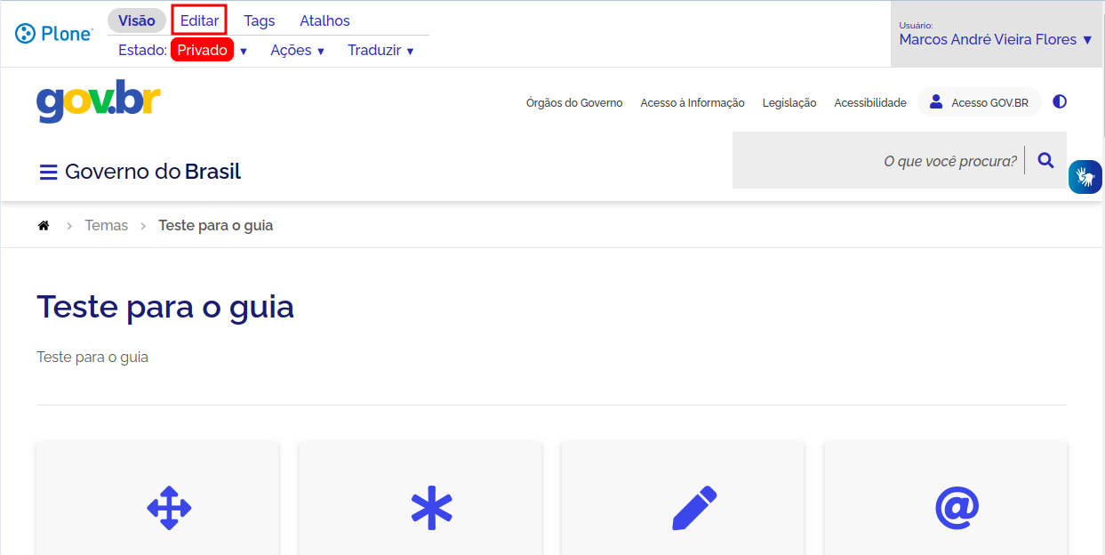Screen dimensions: 1105x555
Task: Switch to the Editar tab
Action: coord(198,20)
